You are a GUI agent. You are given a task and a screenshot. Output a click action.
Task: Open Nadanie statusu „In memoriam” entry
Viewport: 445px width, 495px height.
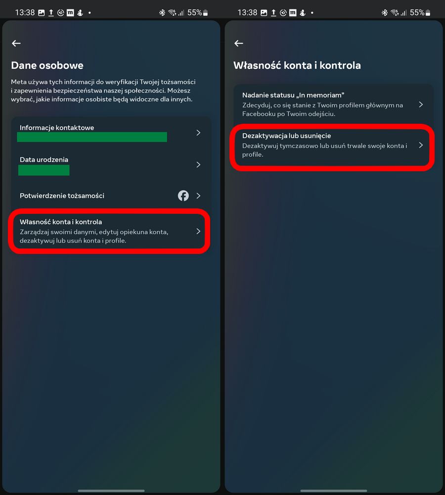click(333, 104)
